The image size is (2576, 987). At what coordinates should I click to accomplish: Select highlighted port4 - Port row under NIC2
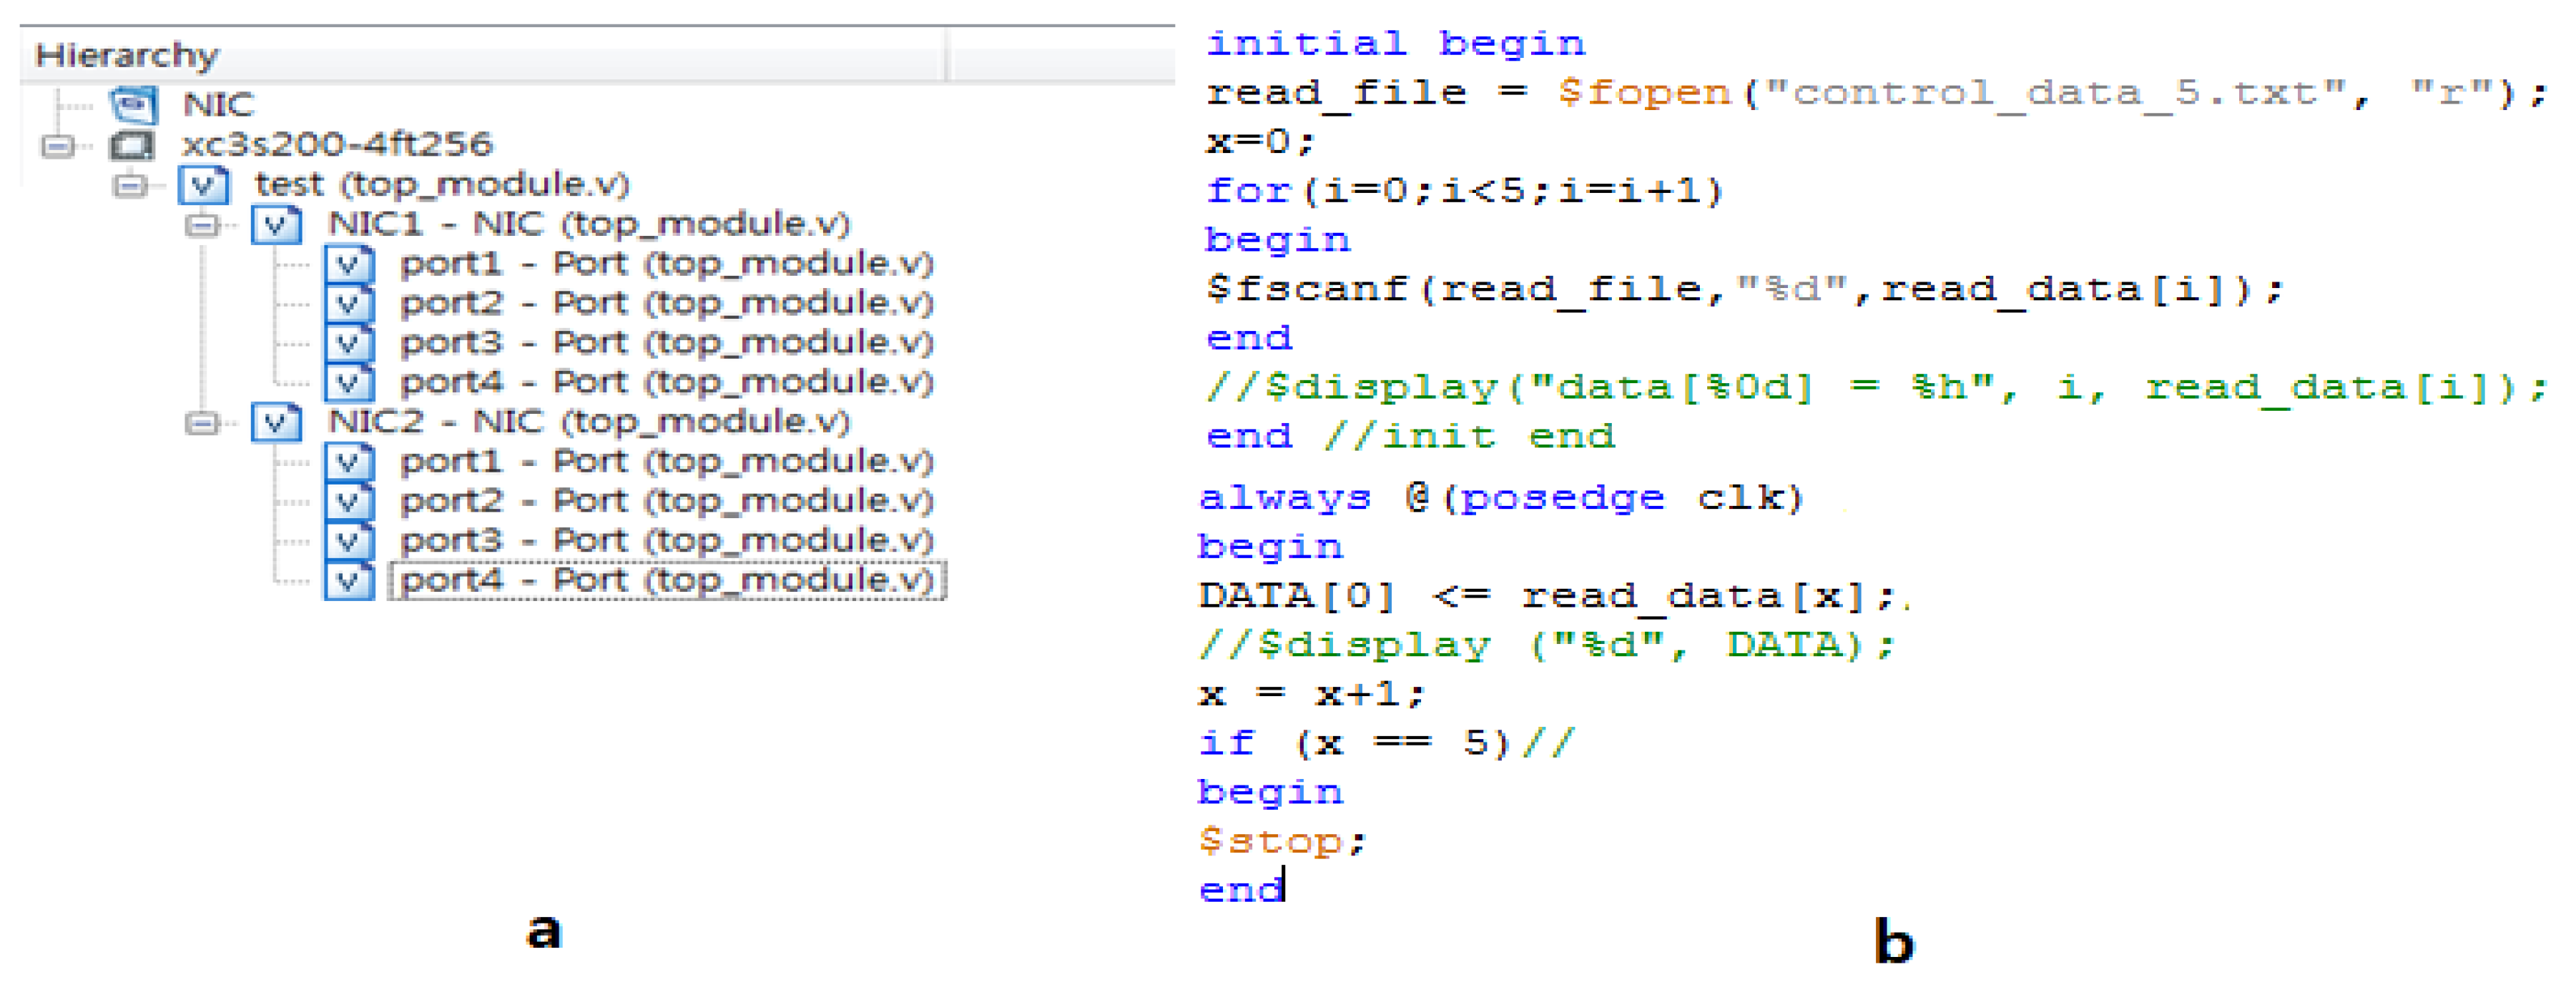point(667,580)
